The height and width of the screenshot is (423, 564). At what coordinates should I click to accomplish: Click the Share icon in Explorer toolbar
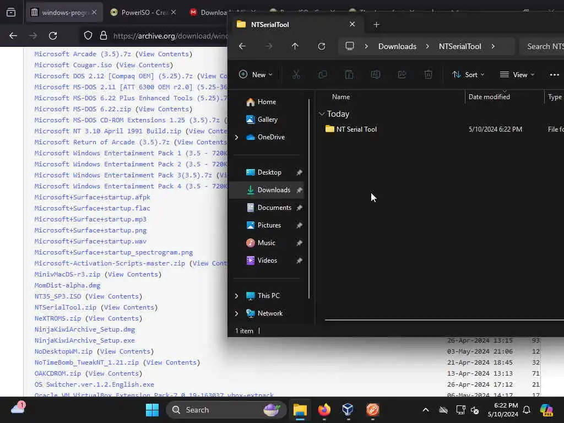pos(402,75)
